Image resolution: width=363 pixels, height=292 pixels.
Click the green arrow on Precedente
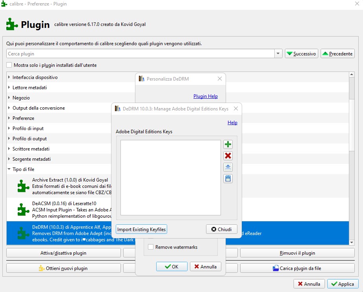click(326, 53)
